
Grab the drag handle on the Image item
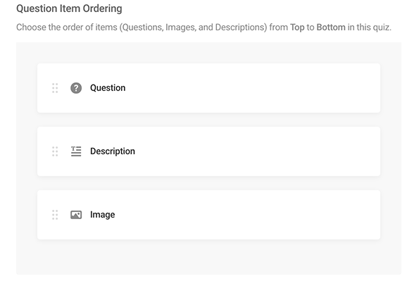55,215
